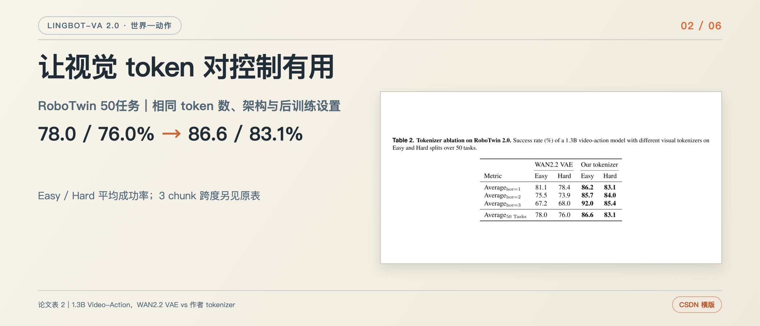Click the value 75.5 in the table
This screenshot has height=326, width=760.
(x=541, y=195)
